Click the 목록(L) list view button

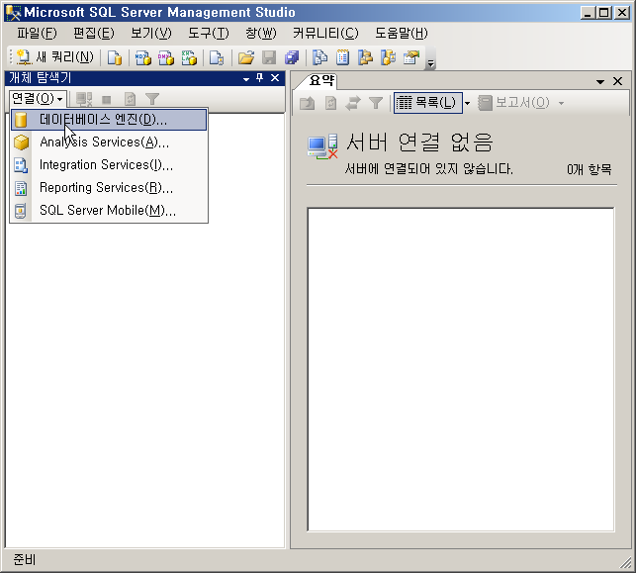(x=428, y=103)
